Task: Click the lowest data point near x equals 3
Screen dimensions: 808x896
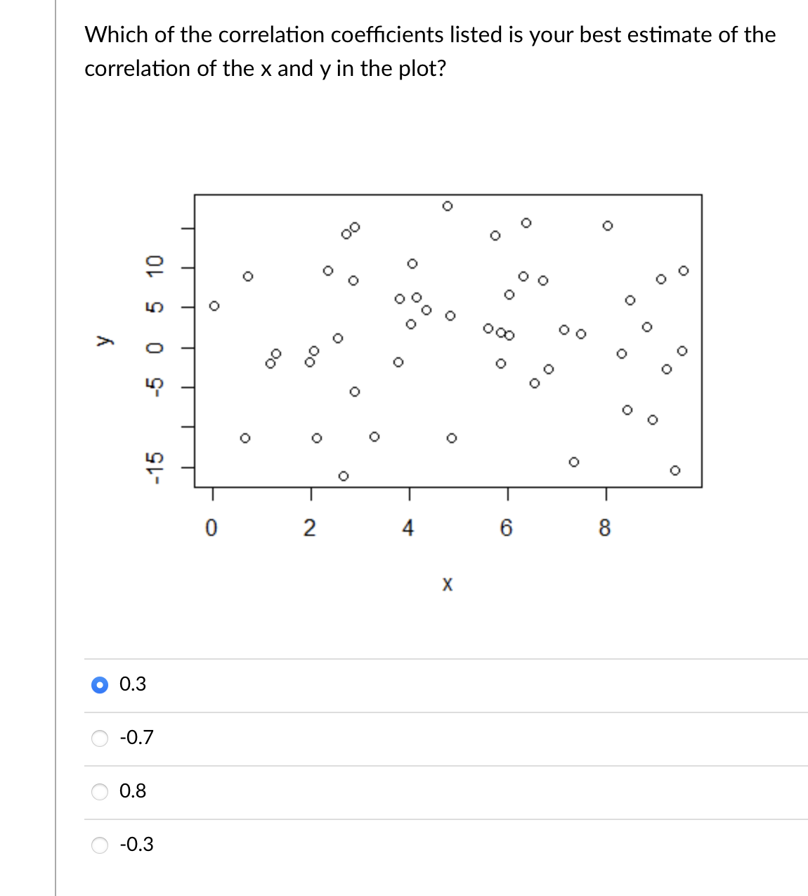Action: coord(344,476)
